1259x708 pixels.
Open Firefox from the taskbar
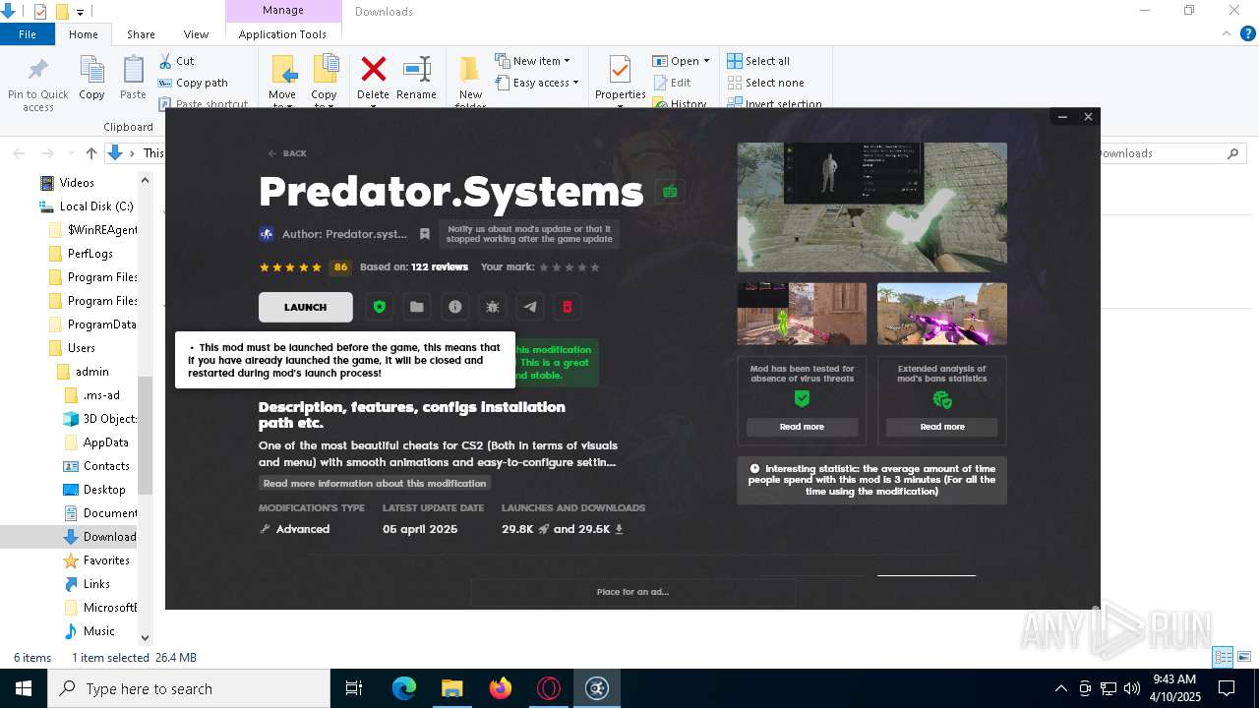coord(501,688)
